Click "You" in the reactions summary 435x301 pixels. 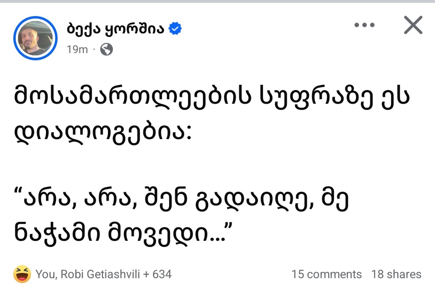pyautogui.click(x=45, y=274)
